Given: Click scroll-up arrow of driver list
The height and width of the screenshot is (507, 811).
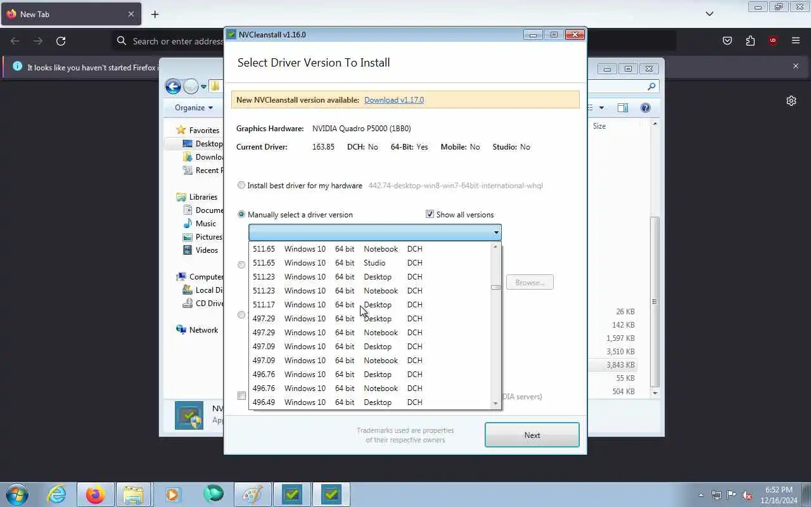Looking at the screenshot, I should 495,247.
